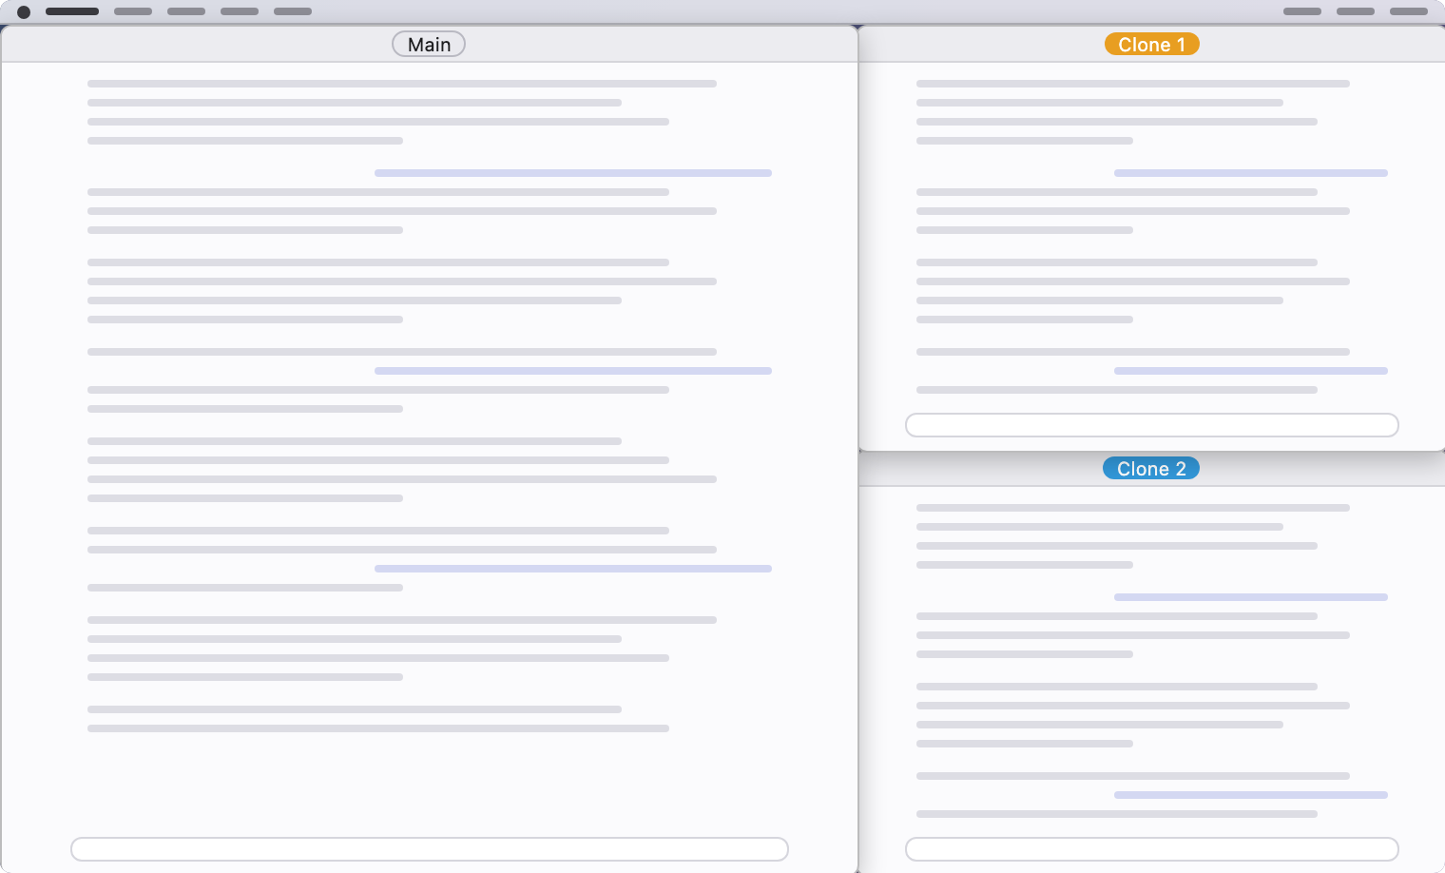Focus the input field in Clone 1 pane
Image resolution: width=1445 pixels, height=873 pixels.
click(1152, 425)
